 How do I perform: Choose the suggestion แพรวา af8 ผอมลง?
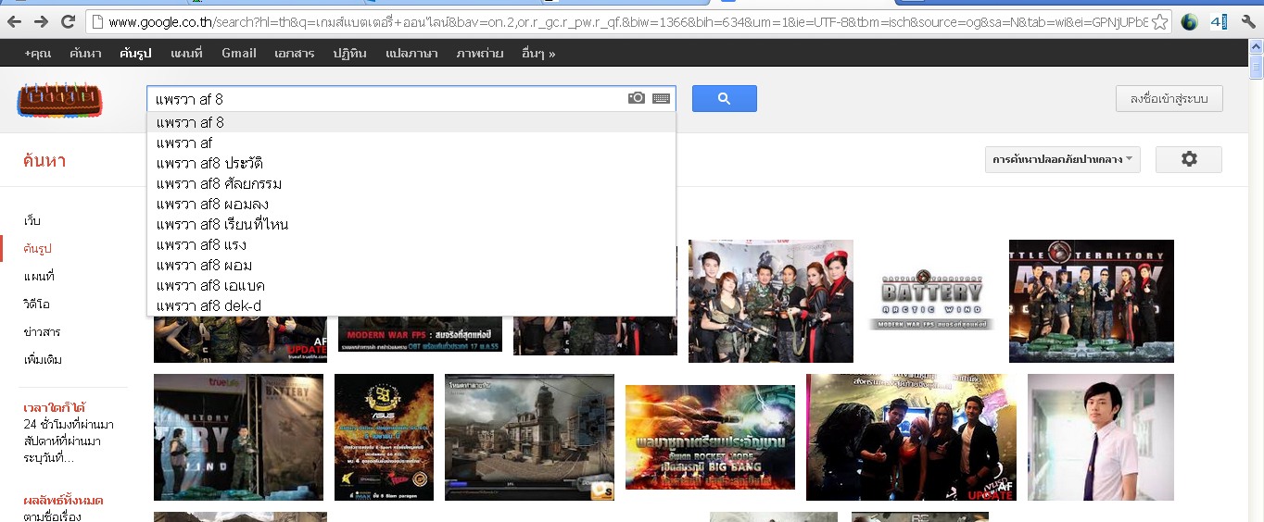411,204
